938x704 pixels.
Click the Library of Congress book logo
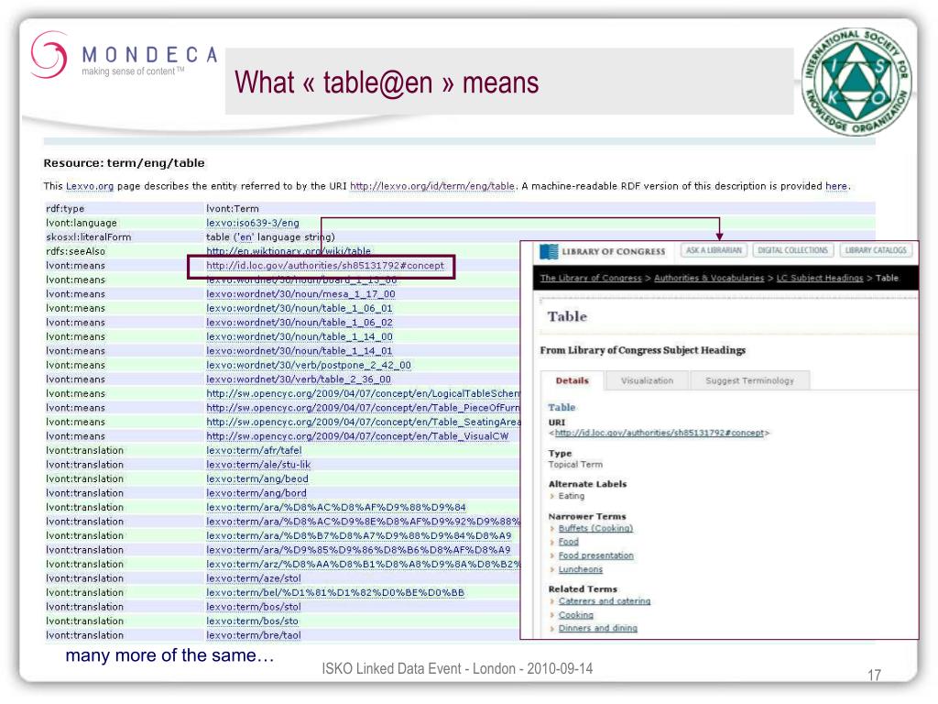click(x=549, y=251)
